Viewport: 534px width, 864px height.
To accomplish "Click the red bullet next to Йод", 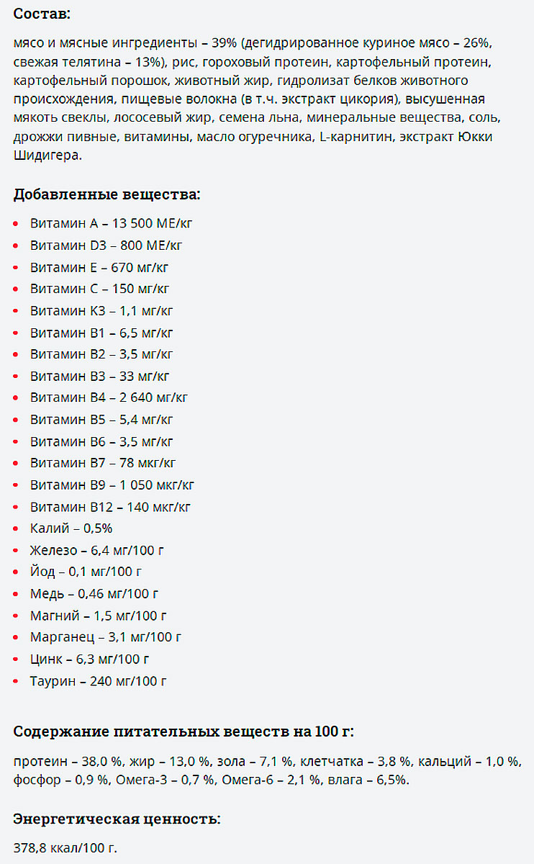I will pyautogui.click(x=17, y=572).
